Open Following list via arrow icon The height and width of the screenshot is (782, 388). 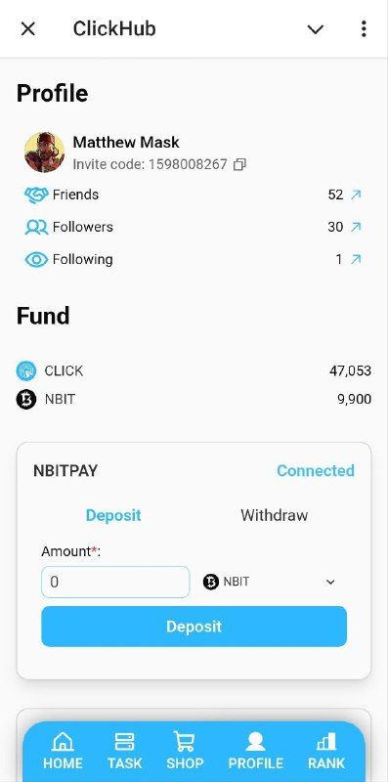tap(356, 259)
